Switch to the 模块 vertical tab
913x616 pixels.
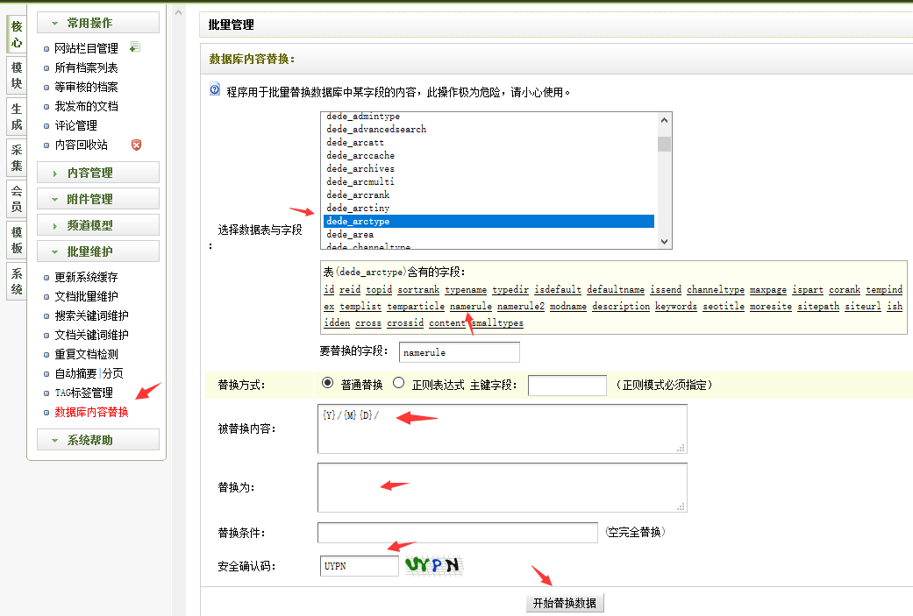tap(17, 76)
